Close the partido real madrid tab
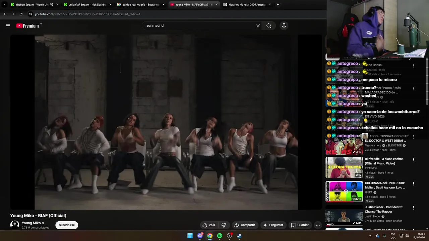 click(x=164, y=5)
